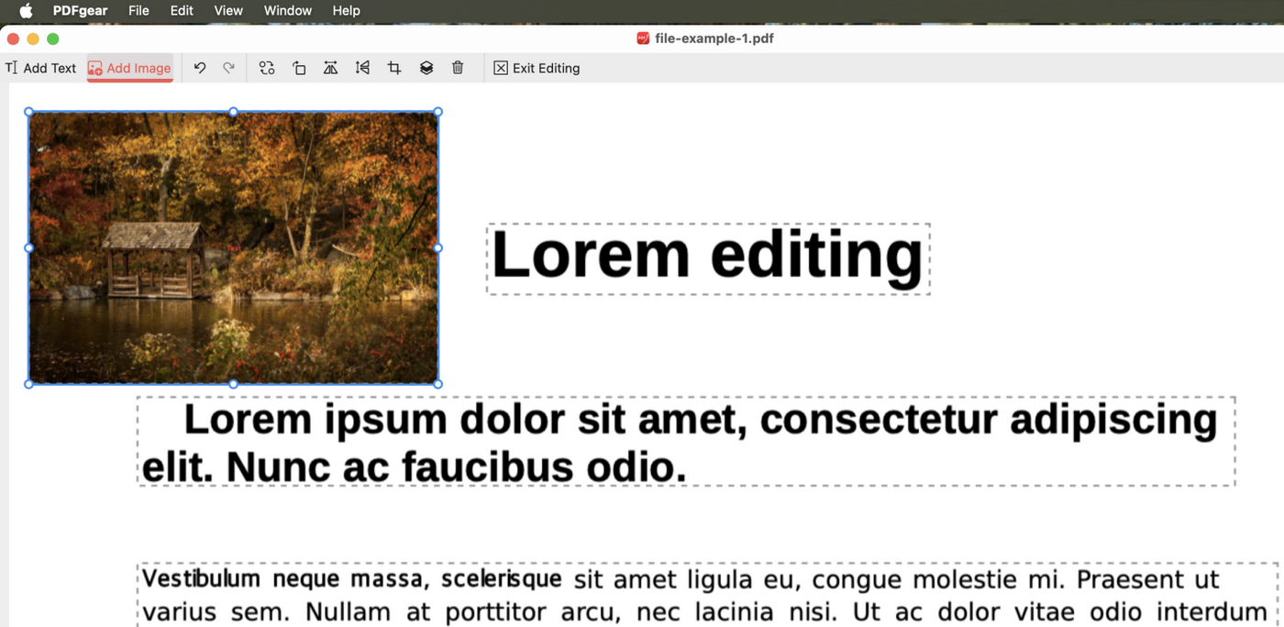Image resolution: width=1284 pixels, height=627 pixels.
Task: Click Exit Editing button
Action: [537, 68]
